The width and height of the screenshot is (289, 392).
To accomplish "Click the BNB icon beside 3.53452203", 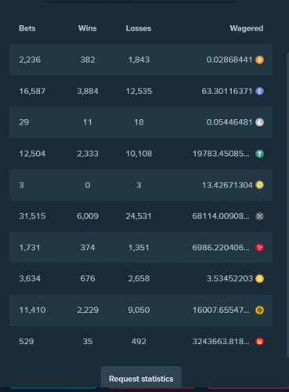I will pos(259,278).
